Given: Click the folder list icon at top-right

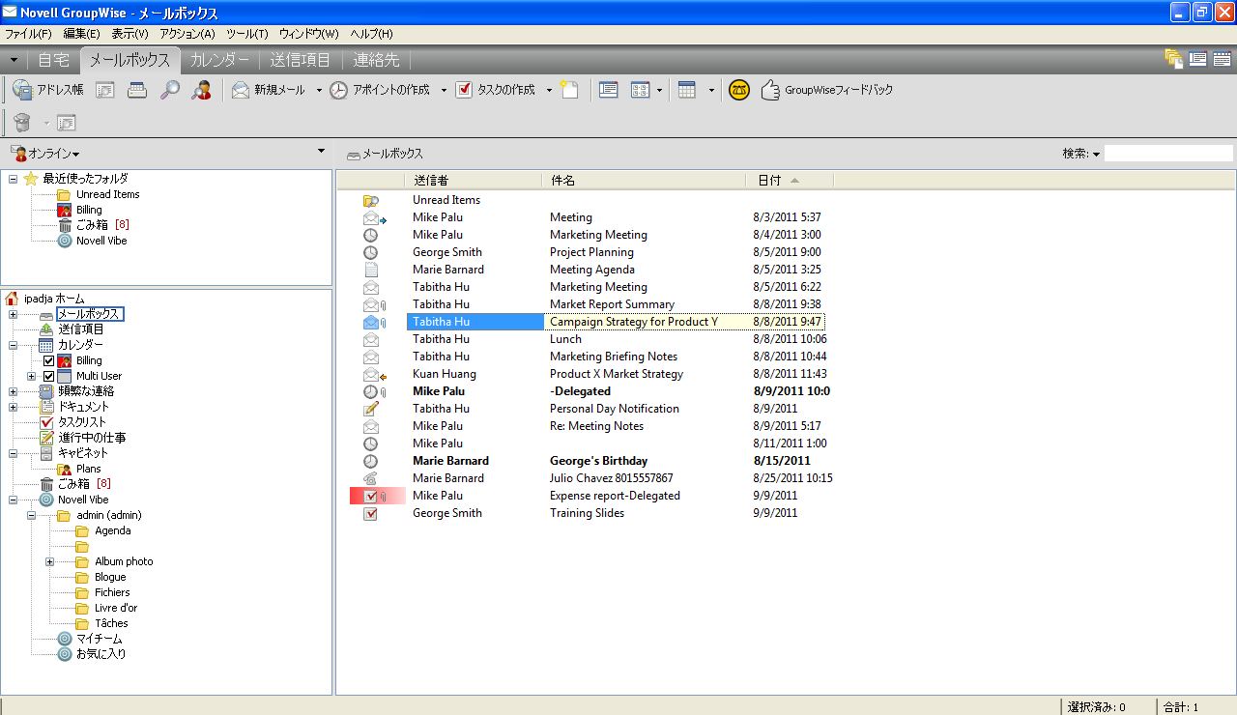Looking at the screenshot, I should [1174, 59].
